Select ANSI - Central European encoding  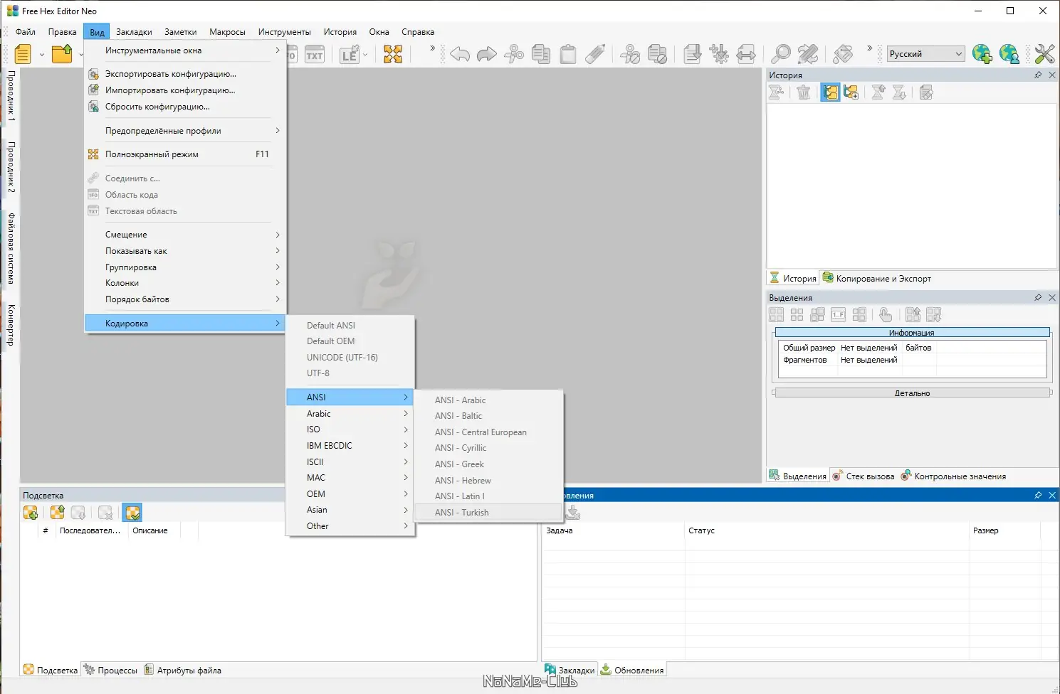(489, 432)
